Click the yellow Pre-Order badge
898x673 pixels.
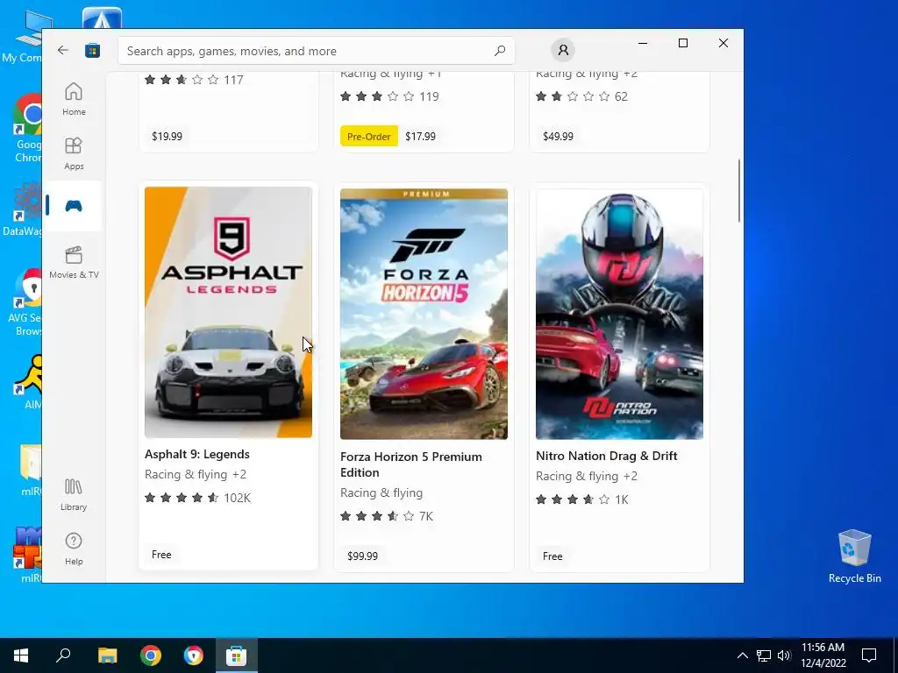click(x=369, y=136)
